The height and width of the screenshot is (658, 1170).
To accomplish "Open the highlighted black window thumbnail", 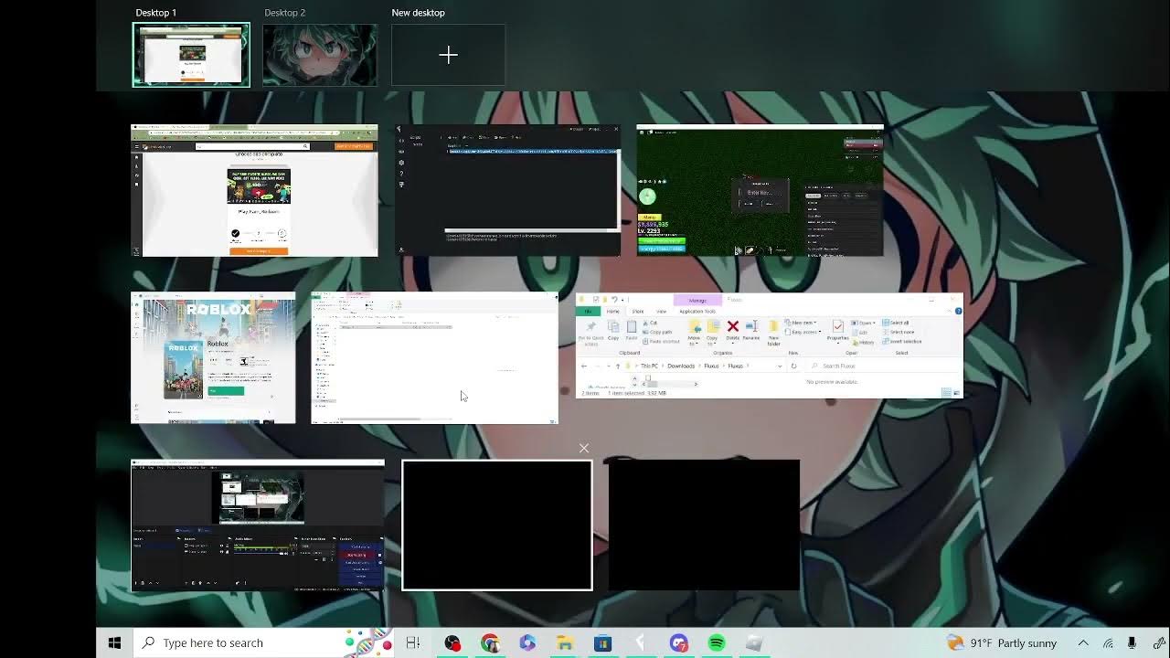I will [497, 525].
